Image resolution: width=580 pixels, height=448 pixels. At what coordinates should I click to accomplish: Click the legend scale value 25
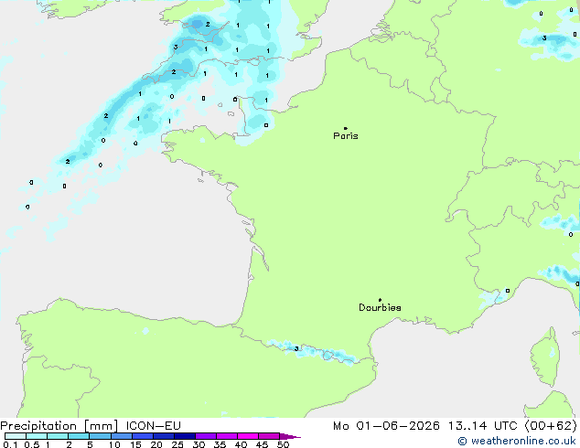177,444
